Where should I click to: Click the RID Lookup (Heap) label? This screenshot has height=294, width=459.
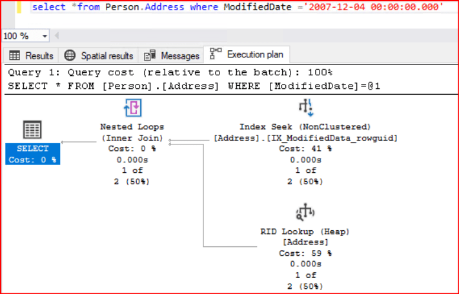306,231
